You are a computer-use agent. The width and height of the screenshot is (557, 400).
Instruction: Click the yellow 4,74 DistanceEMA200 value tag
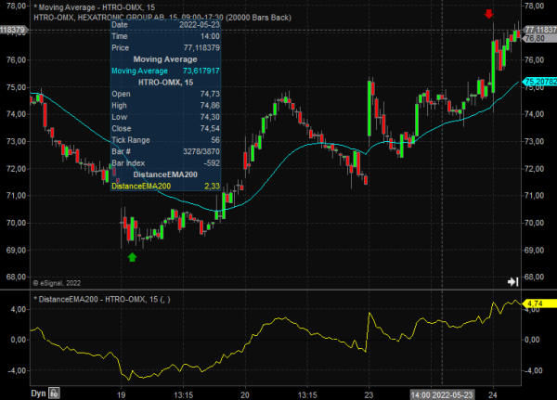pos(538,303)
